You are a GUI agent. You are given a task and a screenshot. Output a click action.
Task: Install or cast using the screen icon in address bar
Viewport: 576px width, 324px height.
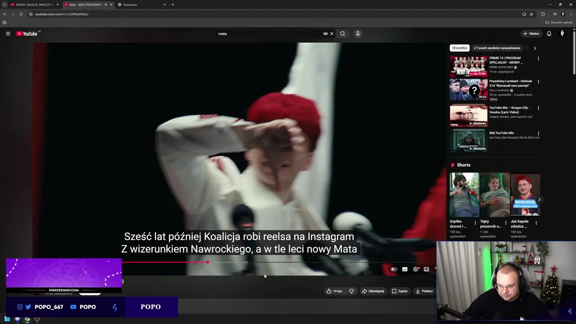(x=524, y=14)
